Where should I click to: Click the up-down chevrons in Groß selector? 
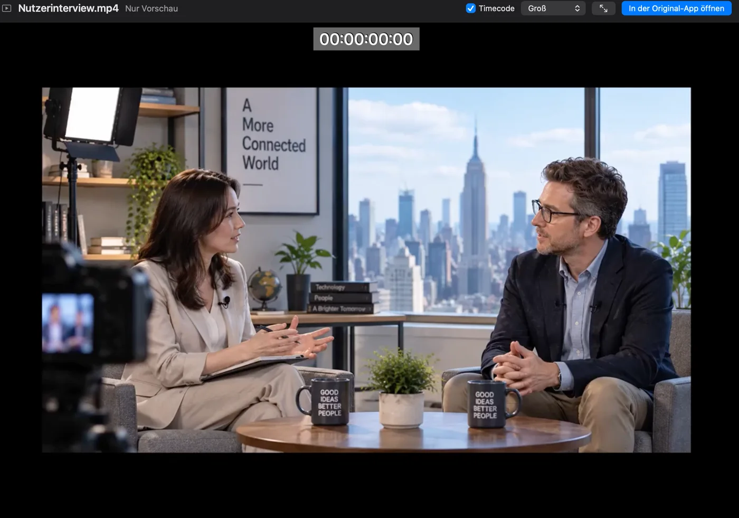tap(577, 8)
